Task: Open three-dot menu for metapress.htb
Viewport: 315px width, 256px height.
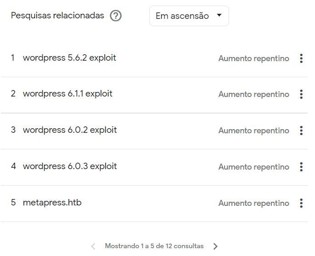Action: tap(301, 203)
